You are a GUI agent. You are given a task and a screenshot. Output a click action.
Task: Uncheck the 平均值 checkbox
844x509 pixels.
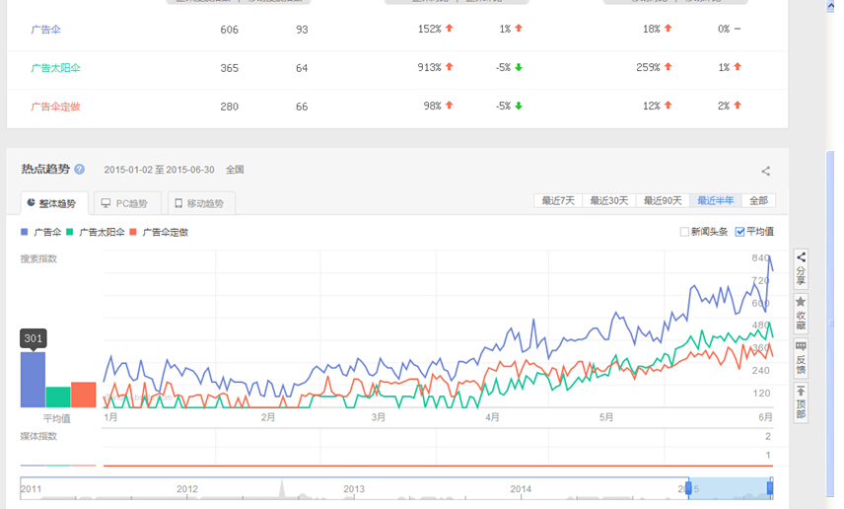click(x=739, y=232)
